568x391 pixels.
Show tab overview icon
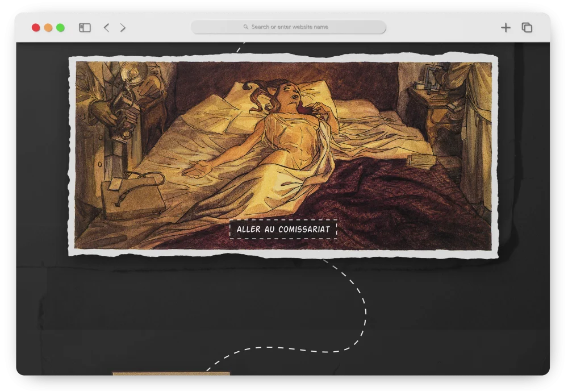point(527,27)
